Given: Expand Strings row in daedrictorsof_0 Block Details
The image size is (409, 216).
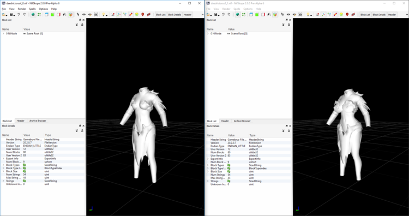Looking at the screenshot, I should [x=3, y=181].
